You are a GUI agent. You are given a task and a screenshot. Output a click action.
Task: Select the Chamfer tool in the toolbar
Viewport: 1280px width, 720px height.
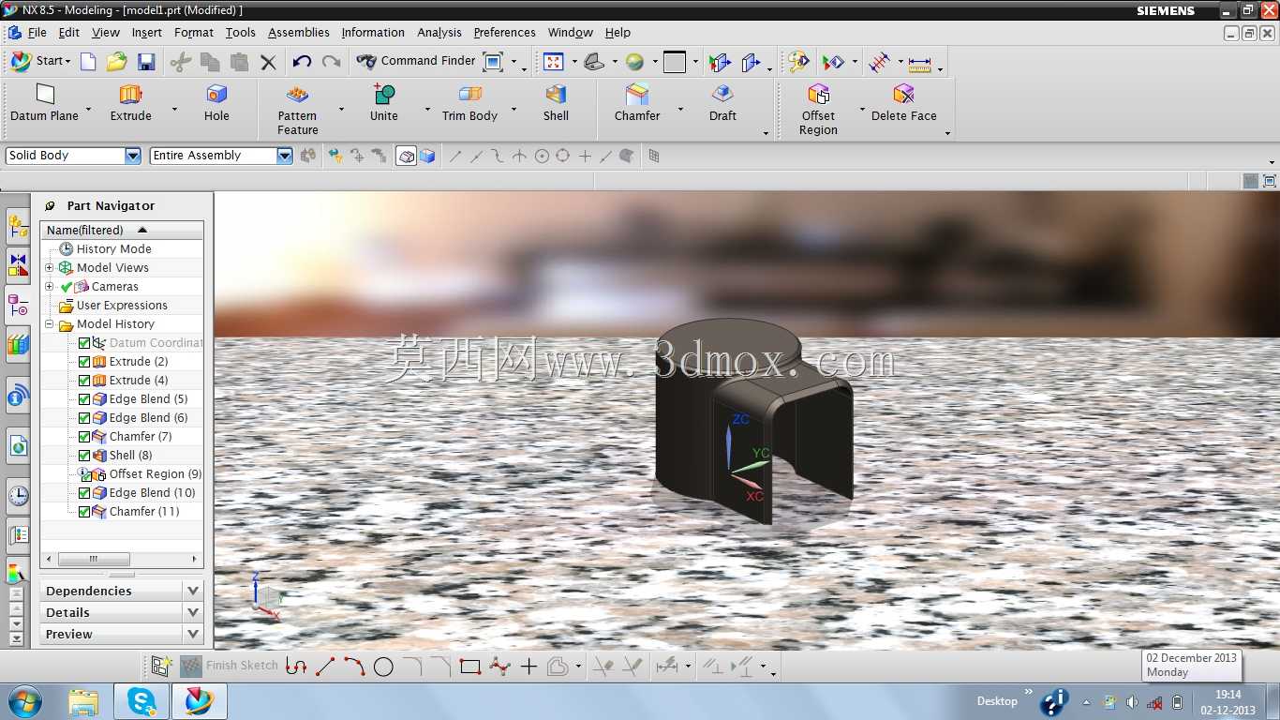637,103
